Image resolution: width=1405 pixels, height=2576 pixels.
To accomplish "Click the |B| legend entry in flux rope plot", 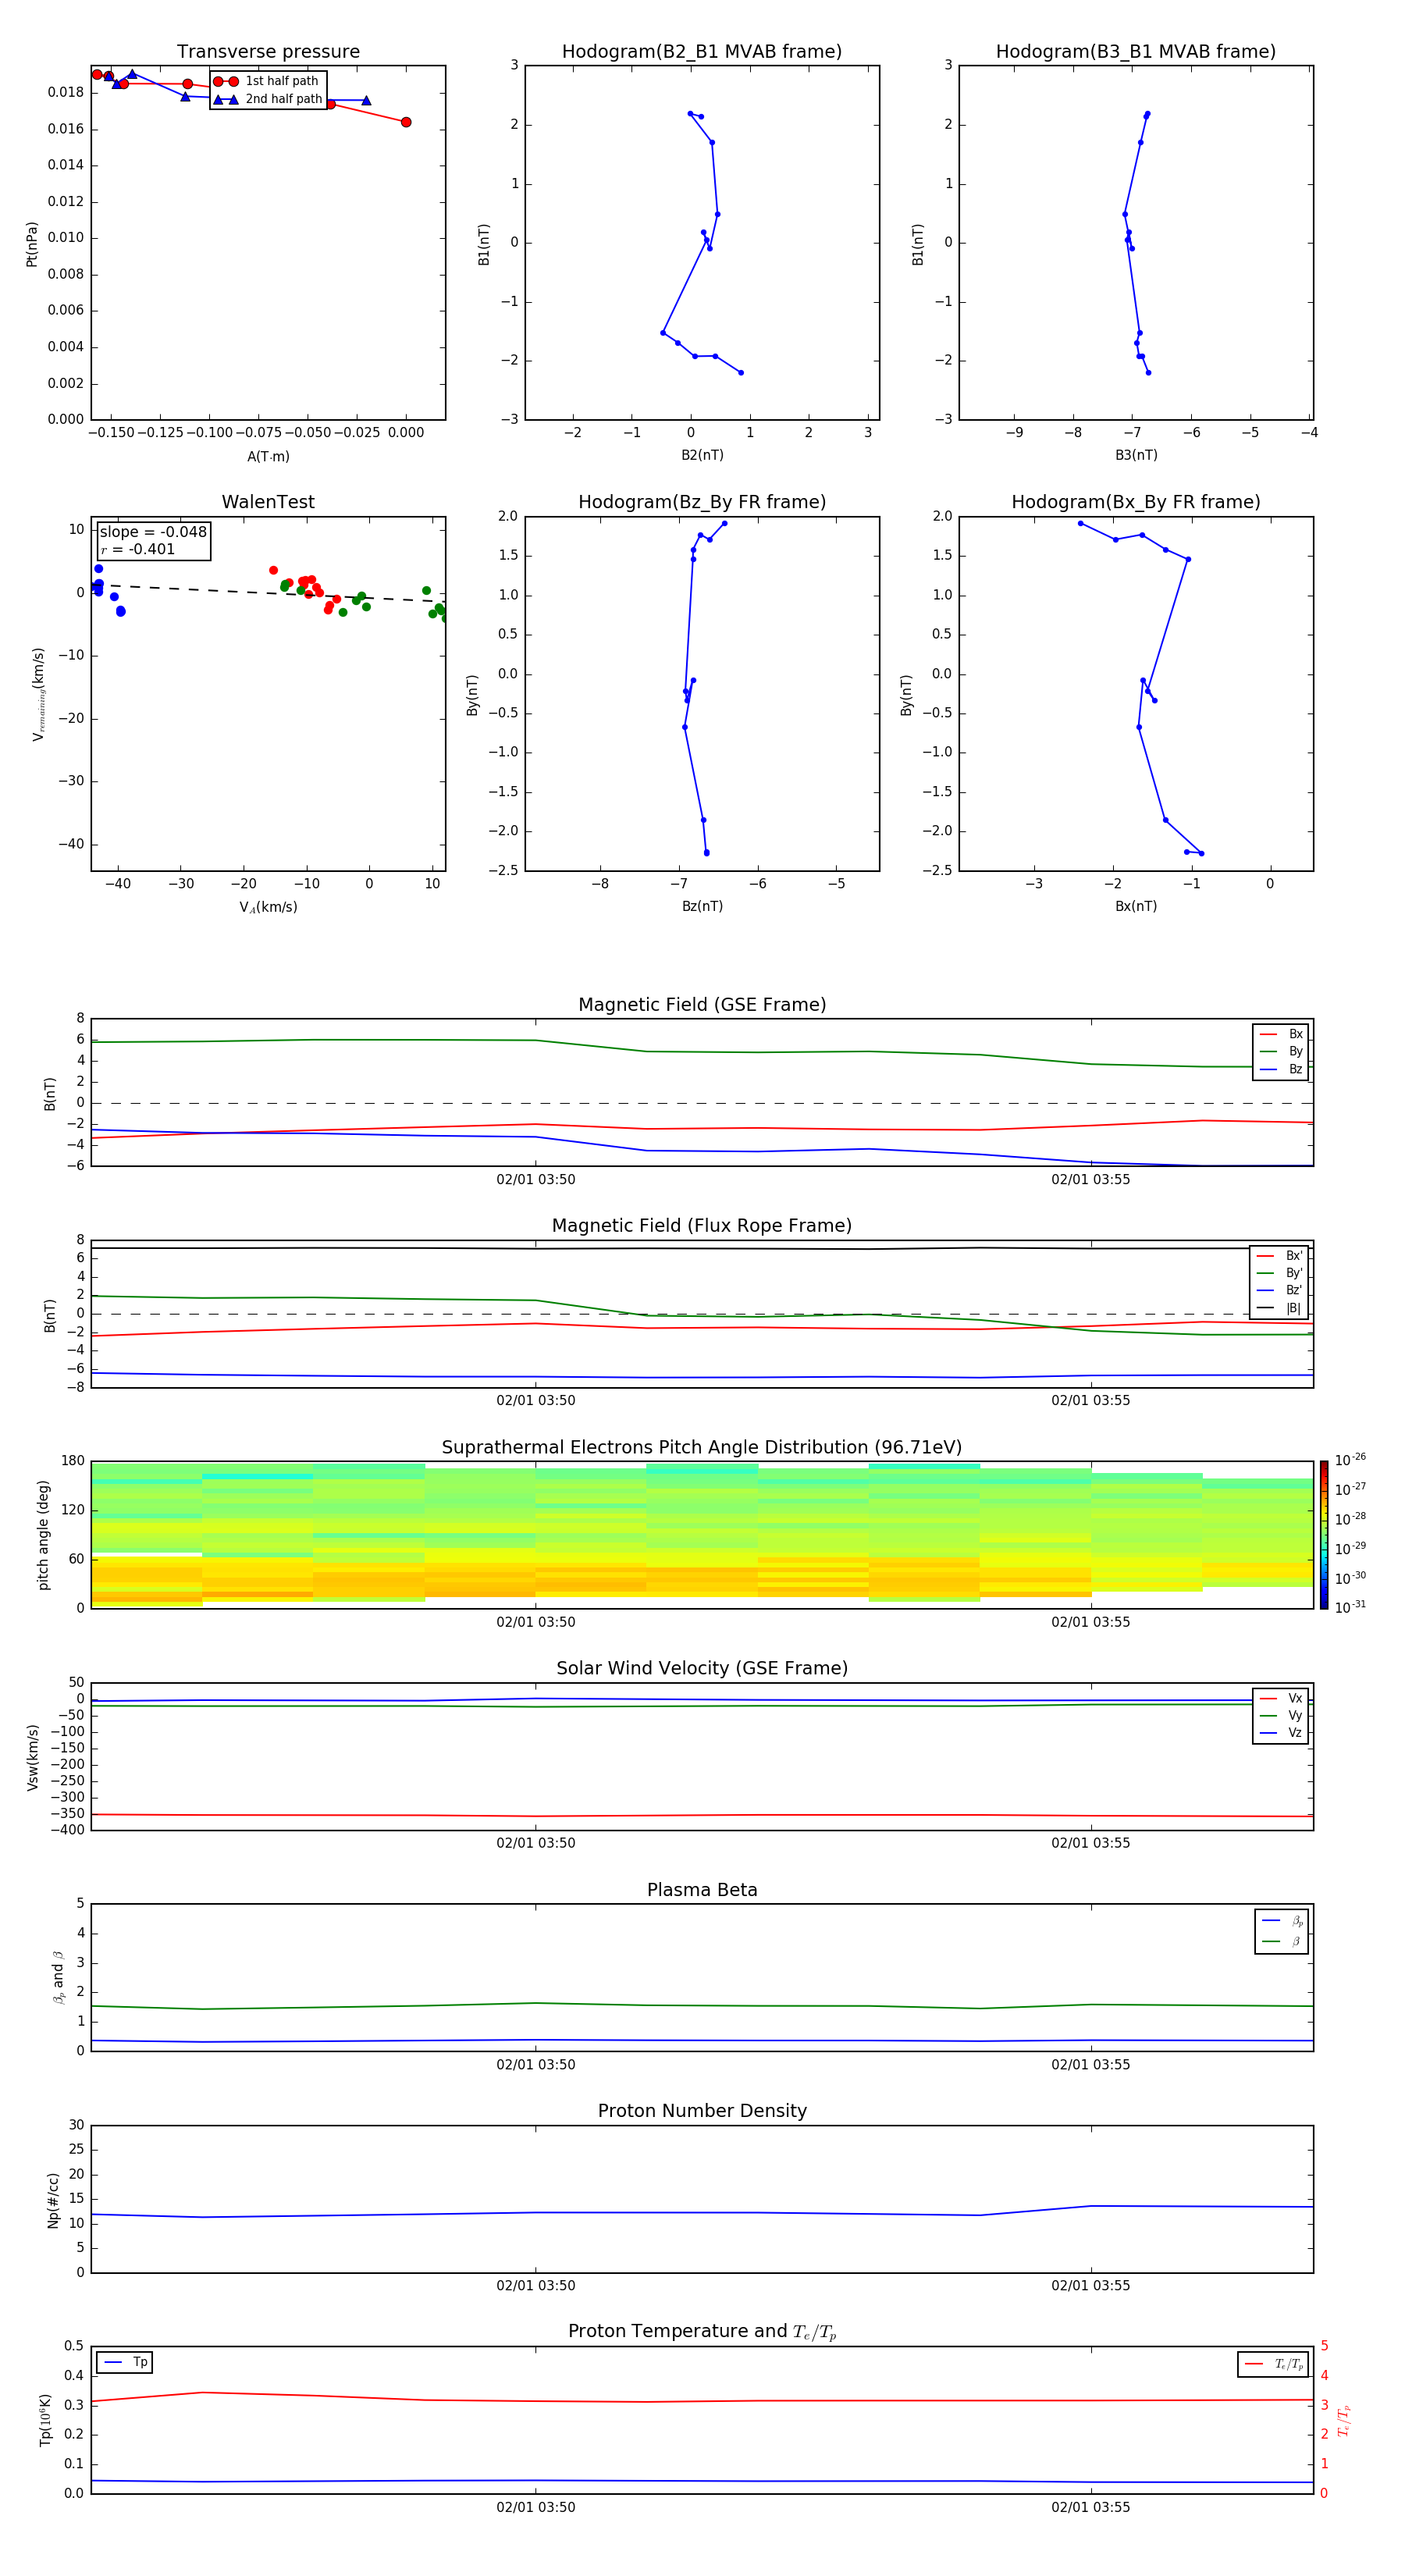I will (1279, 1308).
